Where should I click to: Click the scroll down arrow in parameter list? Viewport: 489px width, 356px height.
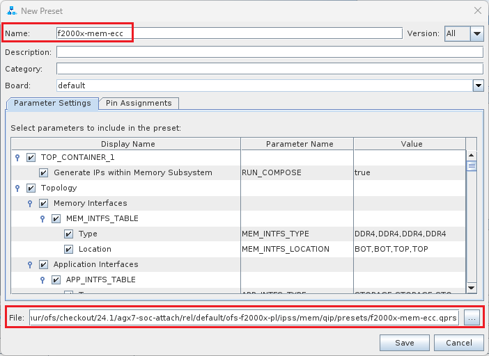(471, 288)
